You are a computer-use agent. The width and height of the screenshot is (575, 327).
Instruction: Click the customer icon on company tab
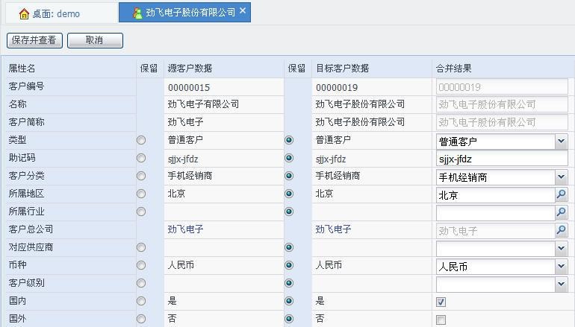coord(137,13)
